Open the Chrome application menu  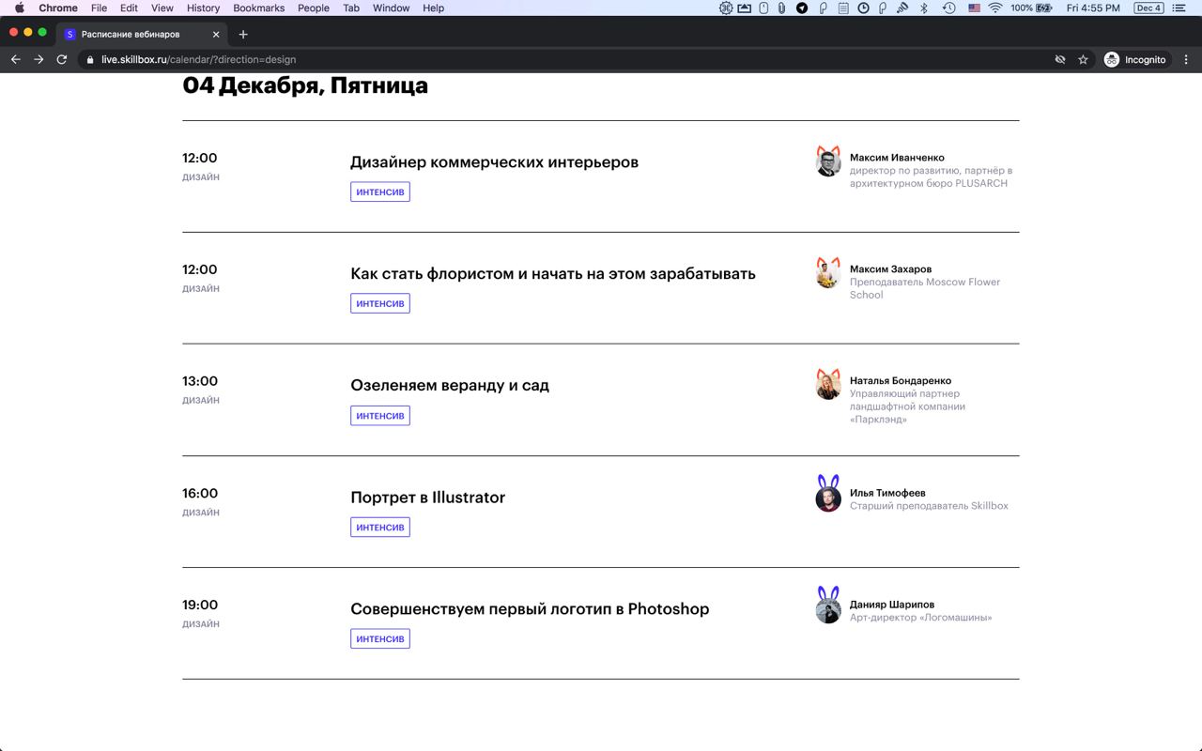click(58, 8)
